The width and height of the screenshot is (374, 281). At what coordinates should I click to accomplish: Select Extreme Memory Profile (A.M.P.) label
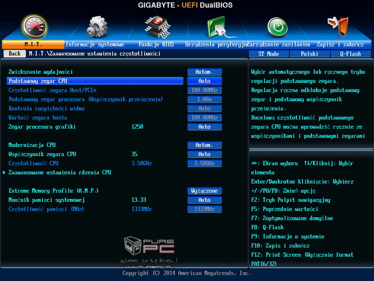54,191
